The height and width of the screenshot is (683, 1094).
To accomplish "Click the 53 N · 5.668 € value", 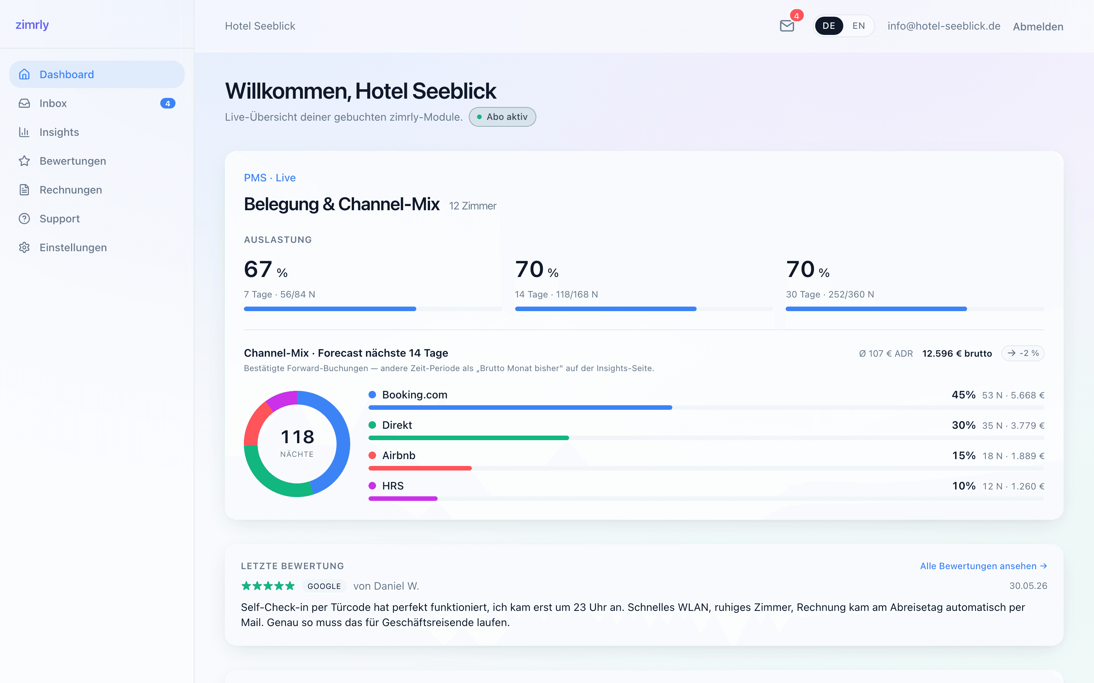I will (x=1013, y=395).
